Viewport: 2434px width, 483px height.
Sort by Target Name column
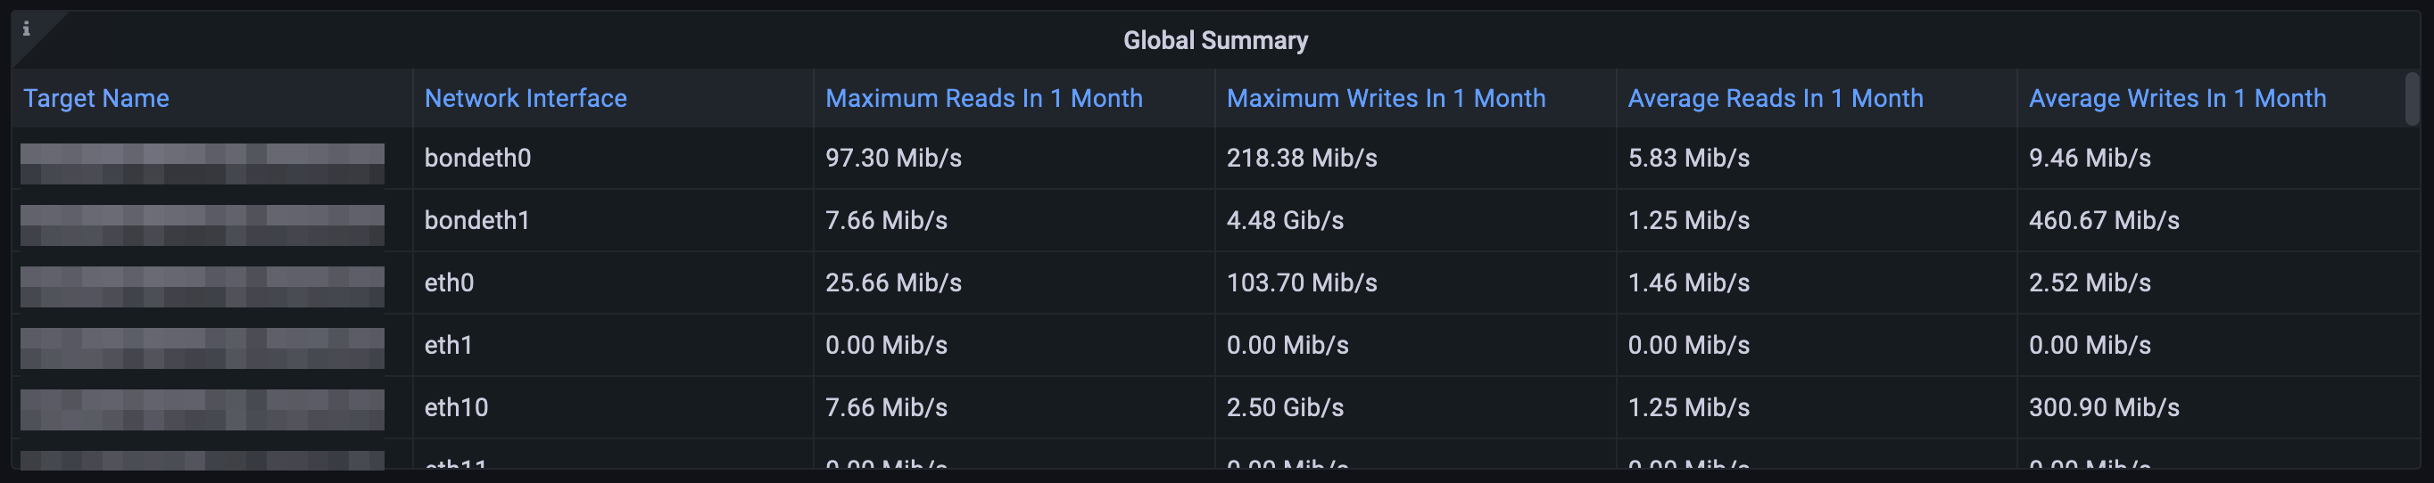tap(96, 98)
